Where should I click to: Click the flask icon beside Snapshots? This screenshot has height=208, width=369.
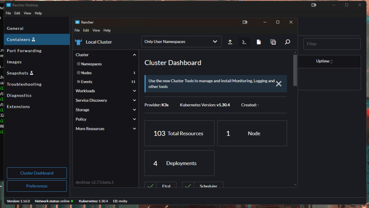click(x=31, y=73)
